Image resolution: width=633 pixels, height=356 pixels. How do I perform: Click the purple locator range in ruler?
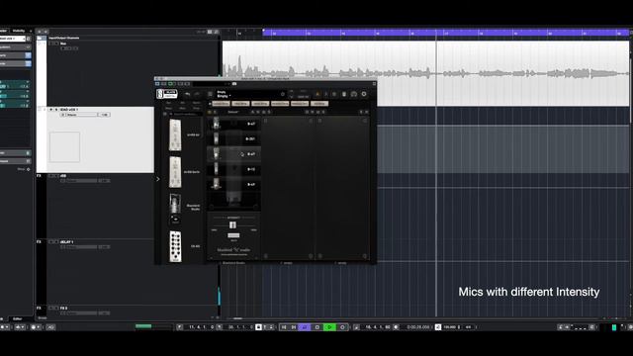point(446,33)
